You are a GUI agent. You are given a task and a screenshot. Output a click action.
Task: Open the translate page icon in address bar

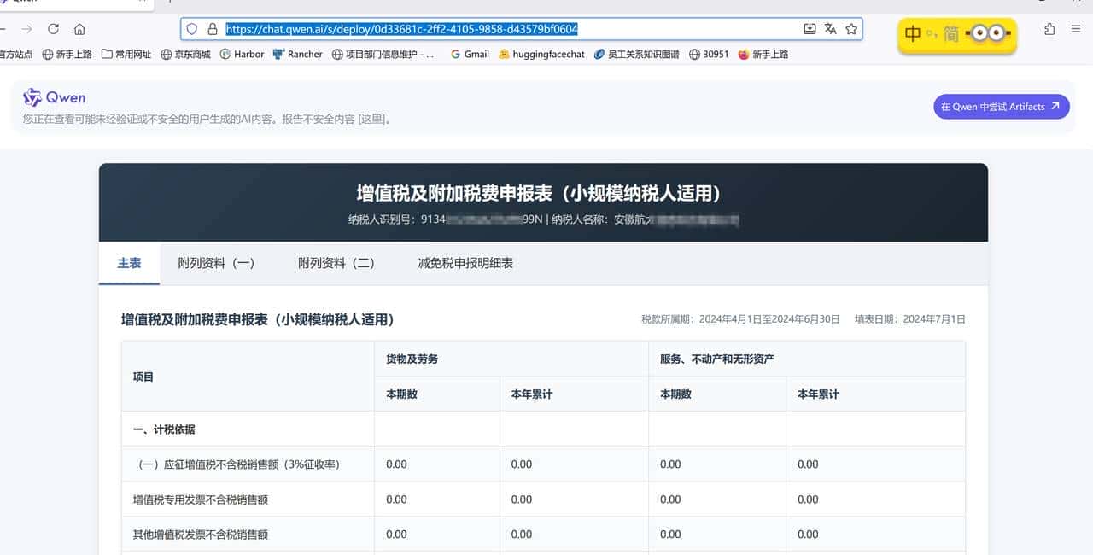[x=830, y=28]
